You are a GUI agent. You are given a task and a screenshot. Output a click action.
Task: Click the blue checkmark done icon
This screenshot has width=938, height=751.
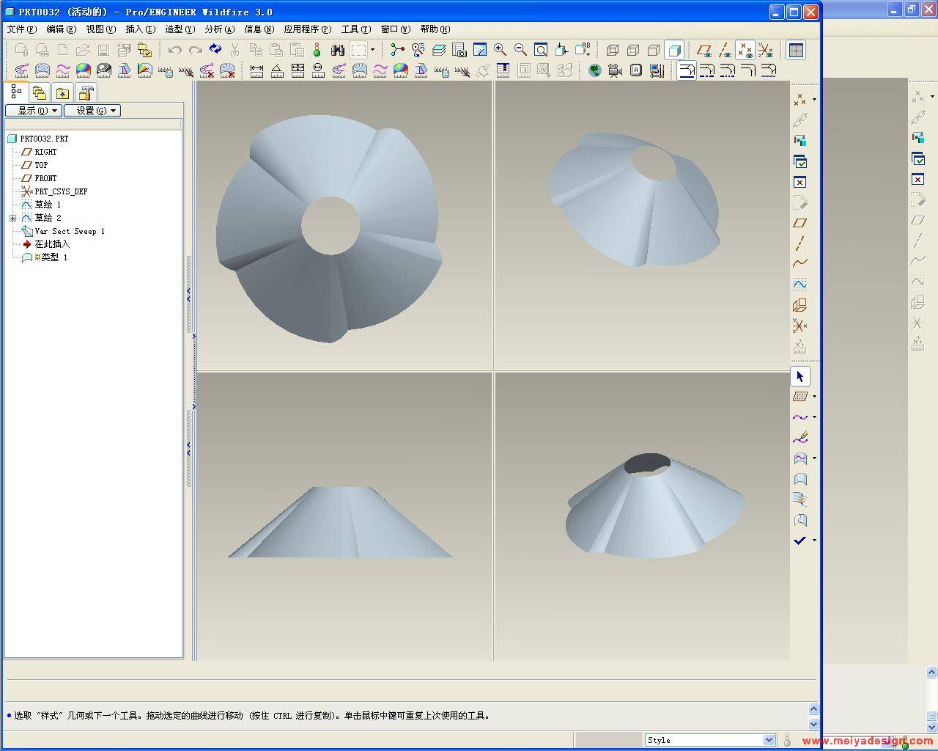tap(799, 541)
